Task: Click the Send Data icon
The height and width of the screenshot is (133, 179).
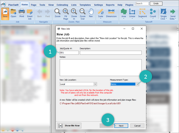Action: (173, 14)
